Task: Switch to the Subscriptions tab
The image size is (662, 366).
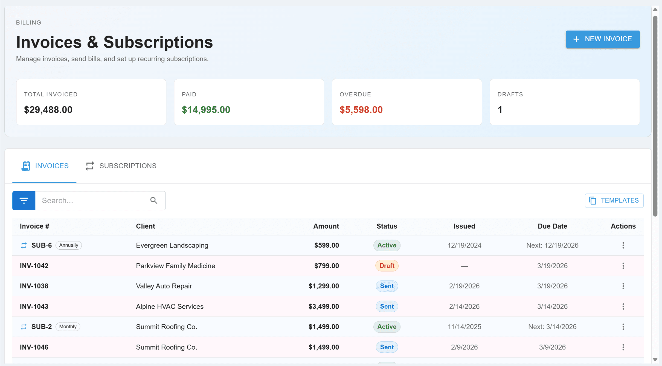Action: (x=121, y=166)
